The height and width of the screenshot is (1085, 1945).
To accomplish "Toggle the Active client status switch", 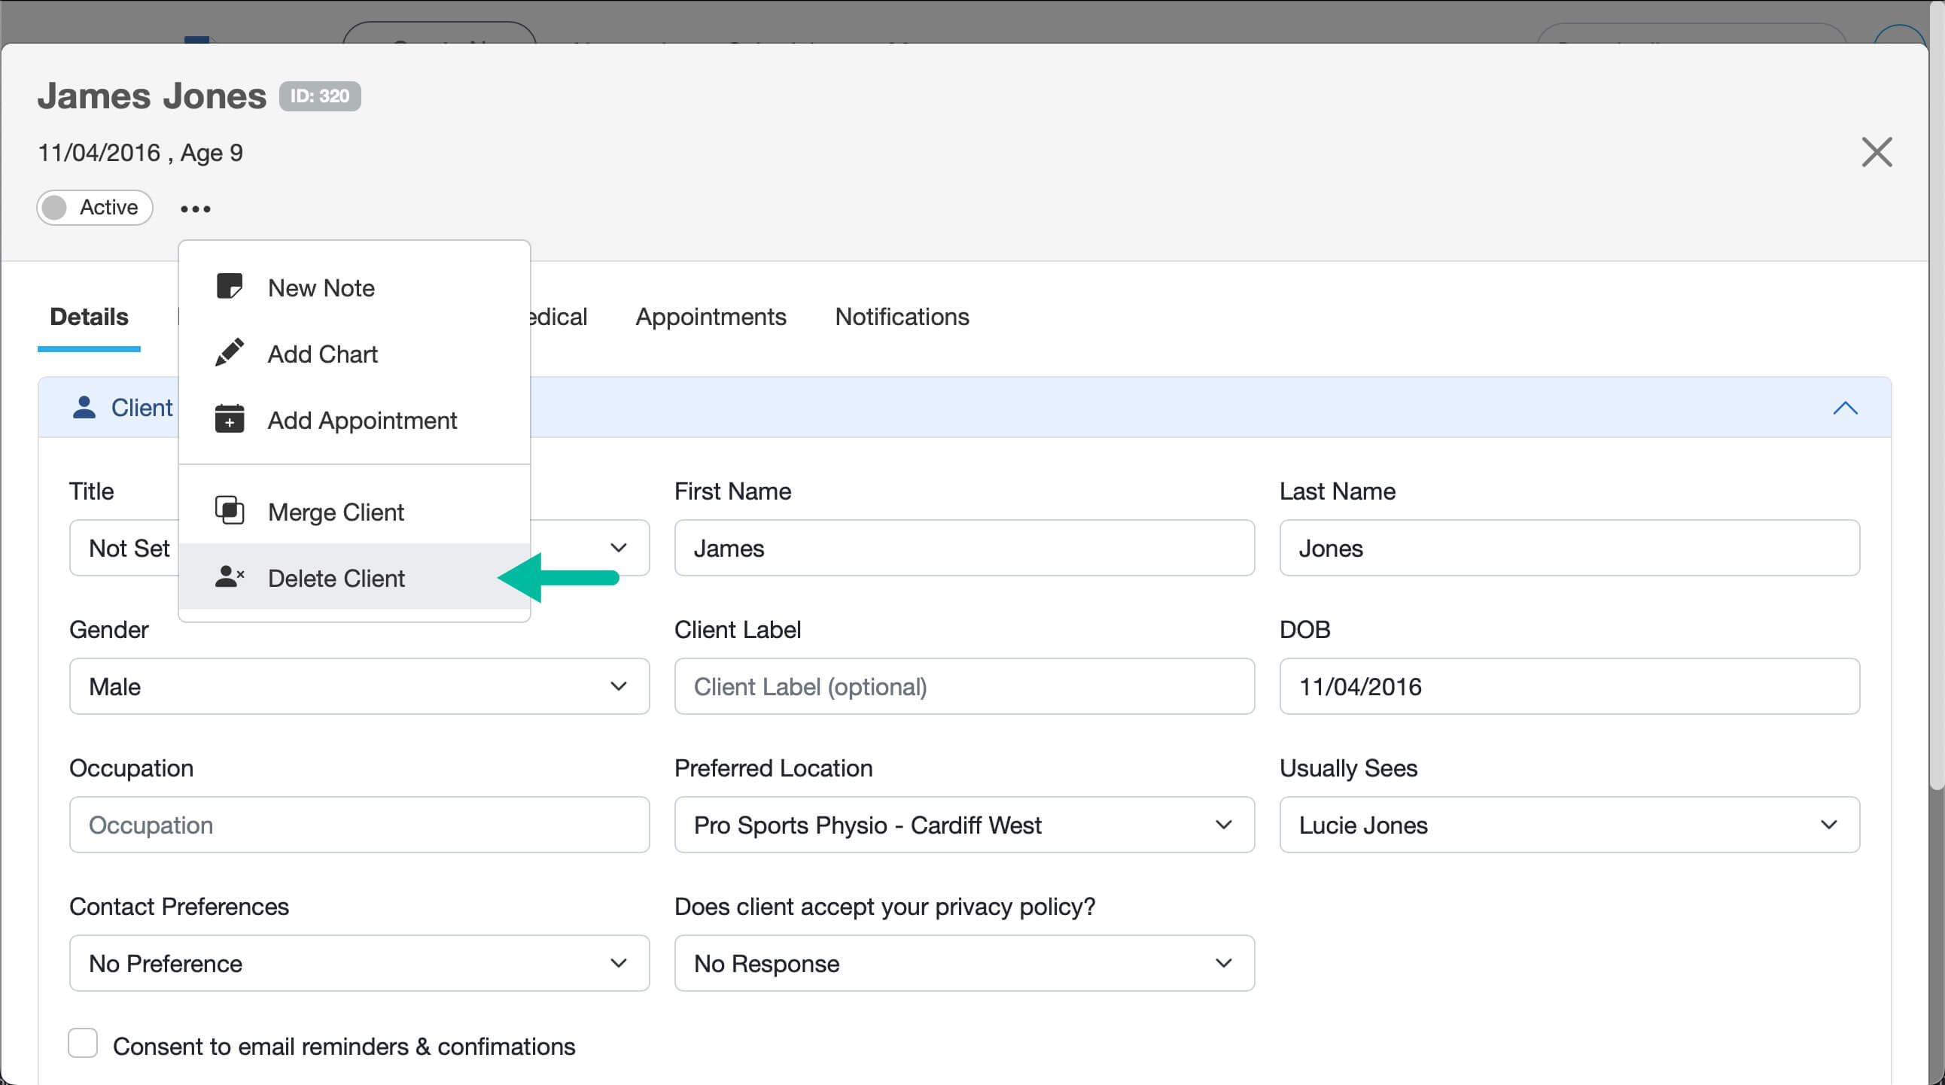I will [x=95, y=208].
